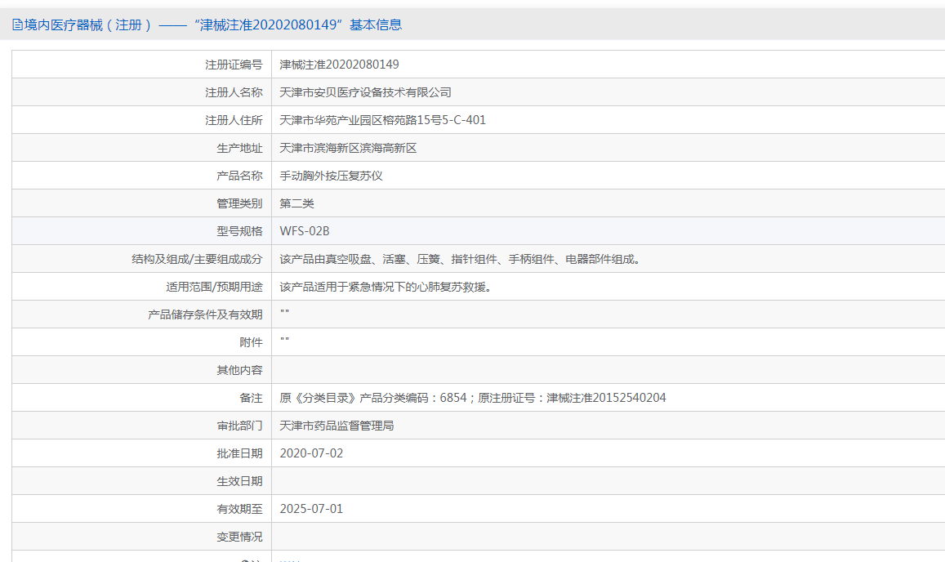945x562 pixels.
Task: Click the 审批部门 label
Action: pos(240,425)
